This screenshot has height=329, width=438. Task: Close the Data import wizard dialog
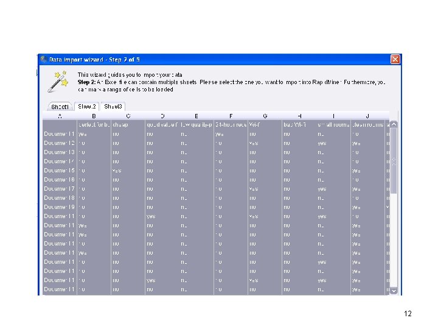(x=395, y=59)
